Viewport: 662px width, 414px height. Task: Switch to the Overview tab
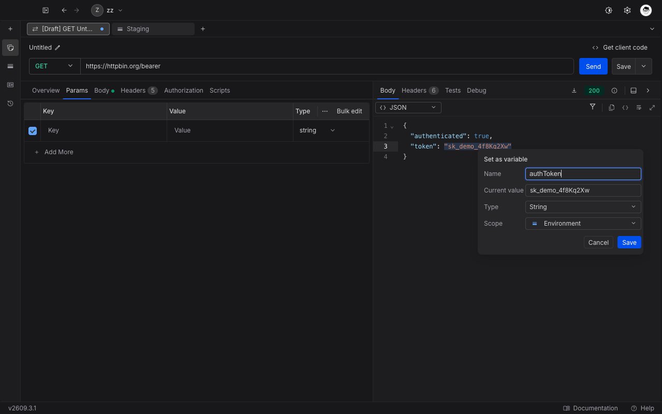click(x=46, y=91)
